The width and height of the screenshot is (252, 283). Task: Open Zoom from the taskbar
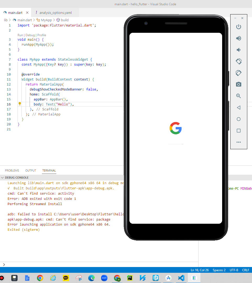[x=104, y=278]
